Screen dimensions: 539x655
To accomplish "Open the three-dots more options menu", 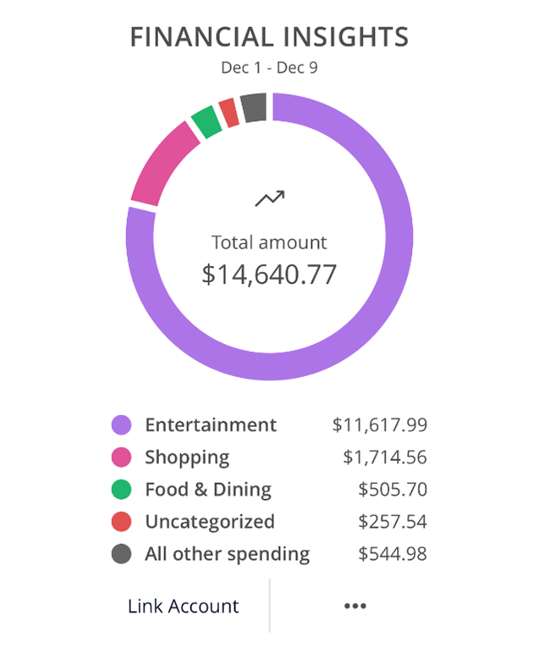I will [355, 606].
